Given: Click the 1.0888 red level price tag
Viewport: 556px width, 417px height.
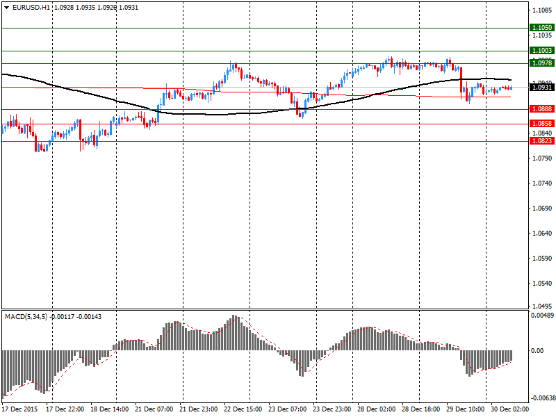Looking at the screenshot, I should 541,109.
